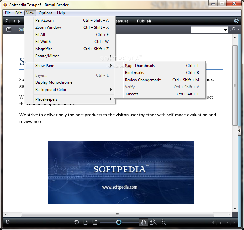The image size is (244, 230).
Task: Click the zoom slider handle
Action: point(119,222)
